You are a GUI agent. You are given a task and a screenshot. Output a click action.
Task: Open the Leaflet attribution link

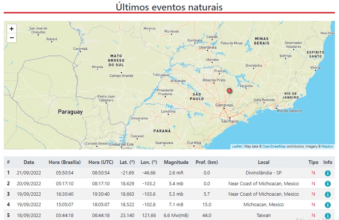(x=236, y=146)
